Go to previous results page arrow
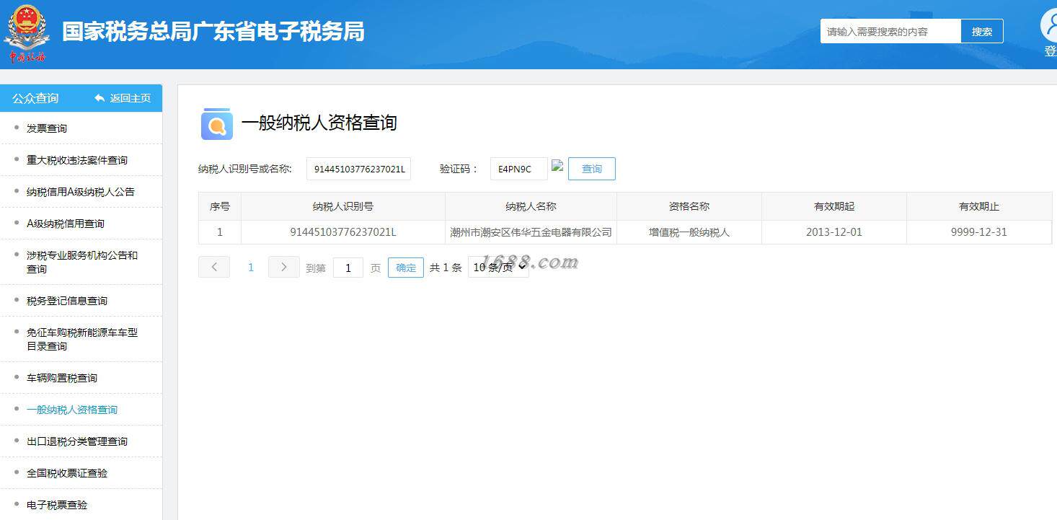The width and height of the screenshot is (1057, 520). click(x=214, y=267)
